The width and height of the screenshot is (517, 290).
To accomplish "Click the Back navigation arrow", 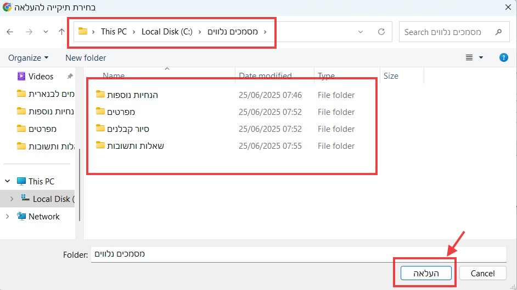I will (x=10, y=32).
